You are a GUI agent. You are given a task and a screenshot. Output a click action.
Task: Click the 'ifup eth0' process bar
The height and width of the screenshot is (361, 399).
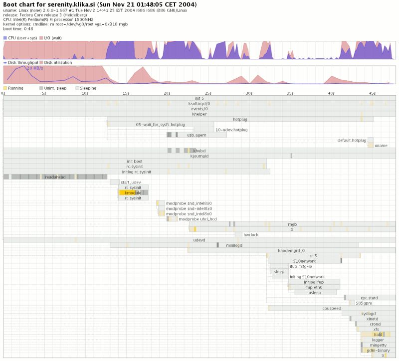point(314,288)
